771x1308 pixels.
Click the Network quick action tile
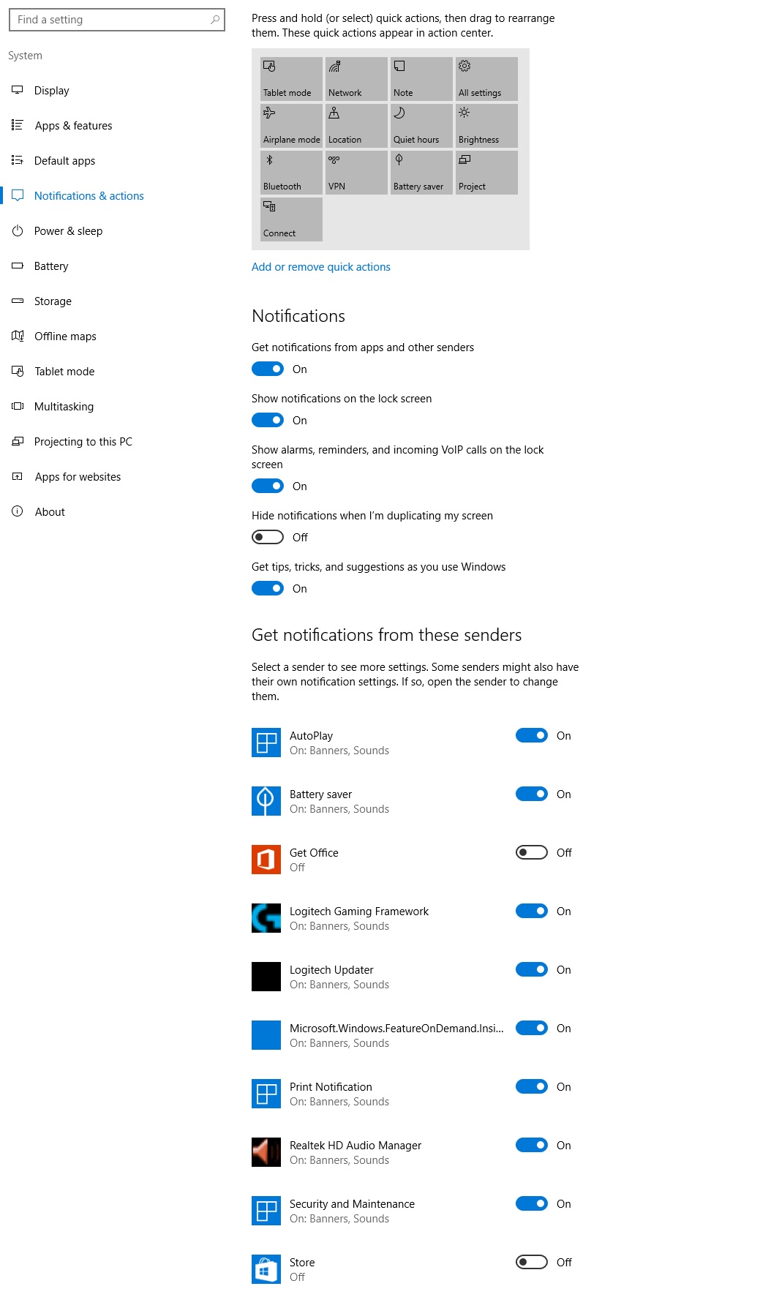[x=356, y=78]
